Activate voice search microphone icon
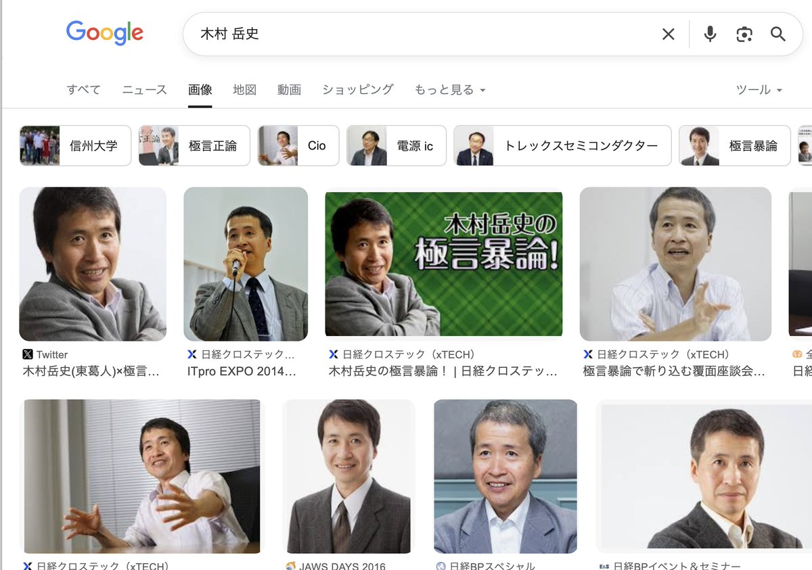 pos(710,34)
